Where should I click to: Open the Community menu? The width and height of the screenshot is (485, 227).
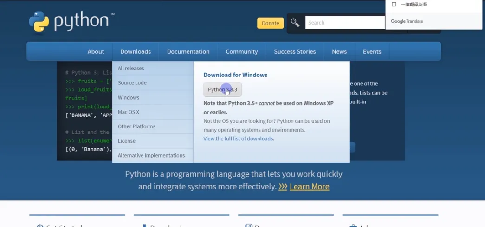[242, 51]
